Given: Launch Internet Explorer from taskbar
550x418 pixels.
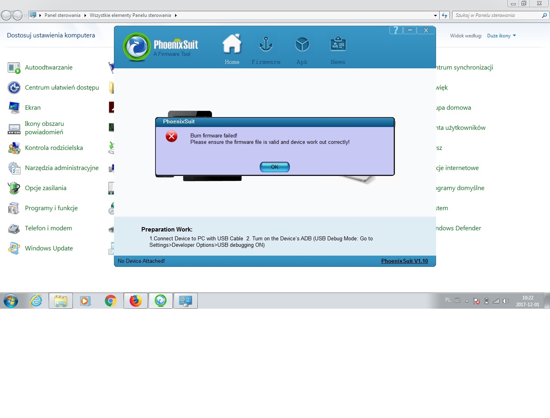Looking at the screenshot, I should coord(36,301).
